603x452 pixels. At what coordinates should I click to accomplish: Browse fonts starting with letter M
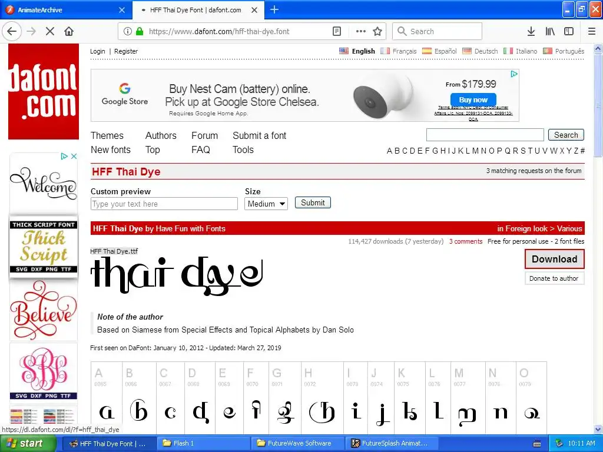click(475, 151)
